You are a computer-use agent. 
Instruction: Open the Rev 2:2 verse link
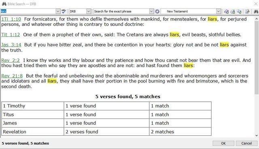(11, 60)
